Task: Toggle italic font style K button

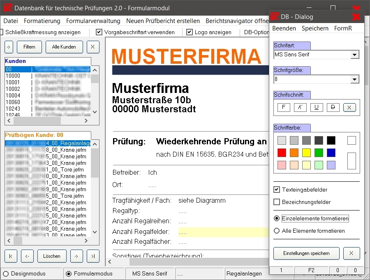Action: pos(300,107)
